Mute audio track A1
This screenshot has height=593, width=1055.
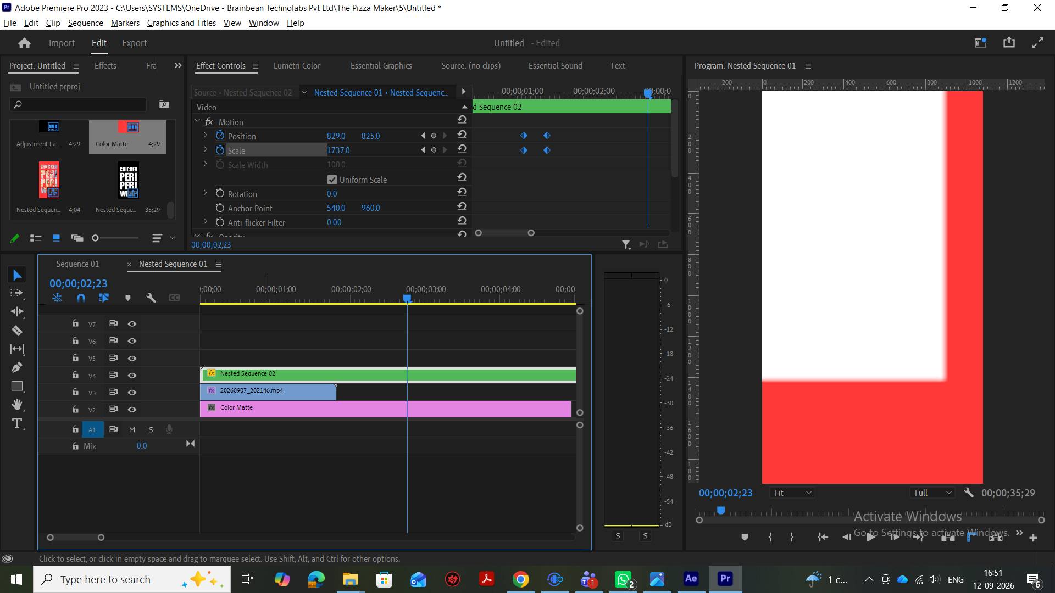[132, 429]
